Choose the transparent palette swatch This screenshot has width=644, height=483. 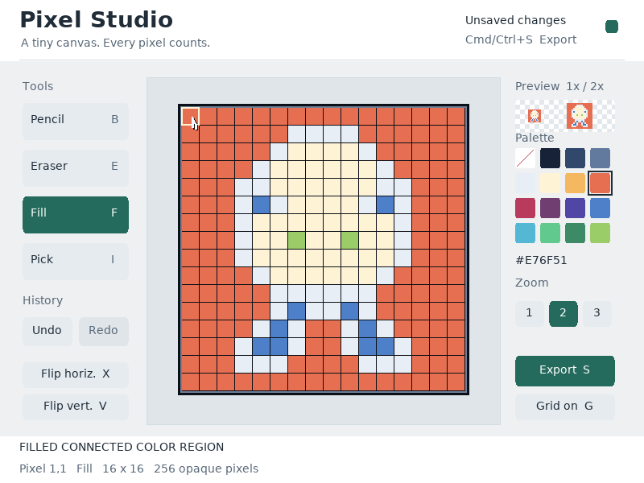click(x=526, y=159)
